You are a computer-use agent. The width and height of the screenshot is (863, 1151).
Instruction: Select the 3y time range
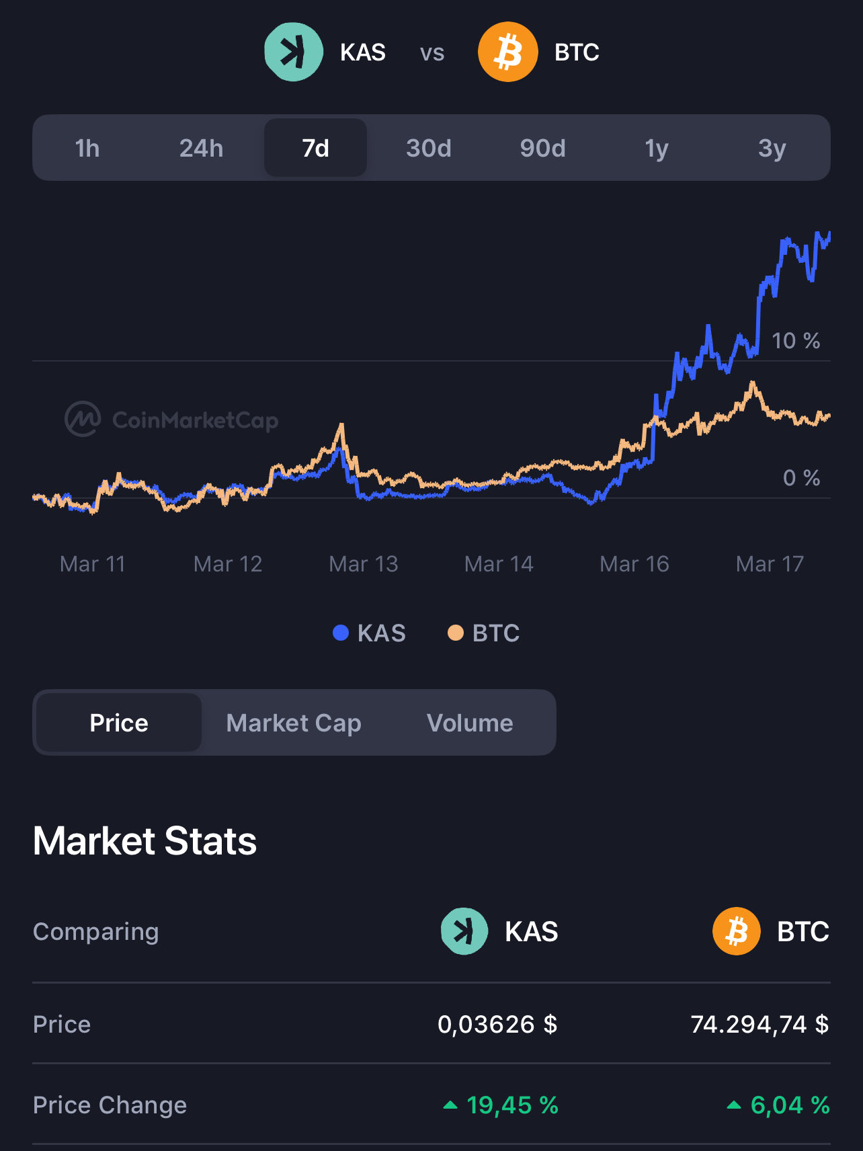click(x=772, y=148)
